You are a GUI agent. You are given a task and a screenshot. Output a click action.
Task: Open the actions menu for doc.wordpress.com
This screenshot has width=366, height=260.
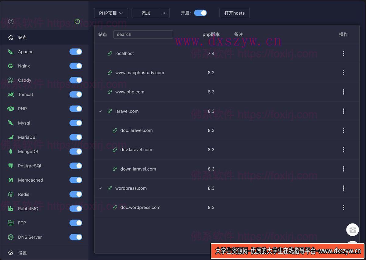pyautogui.click(x=343, y=208)
